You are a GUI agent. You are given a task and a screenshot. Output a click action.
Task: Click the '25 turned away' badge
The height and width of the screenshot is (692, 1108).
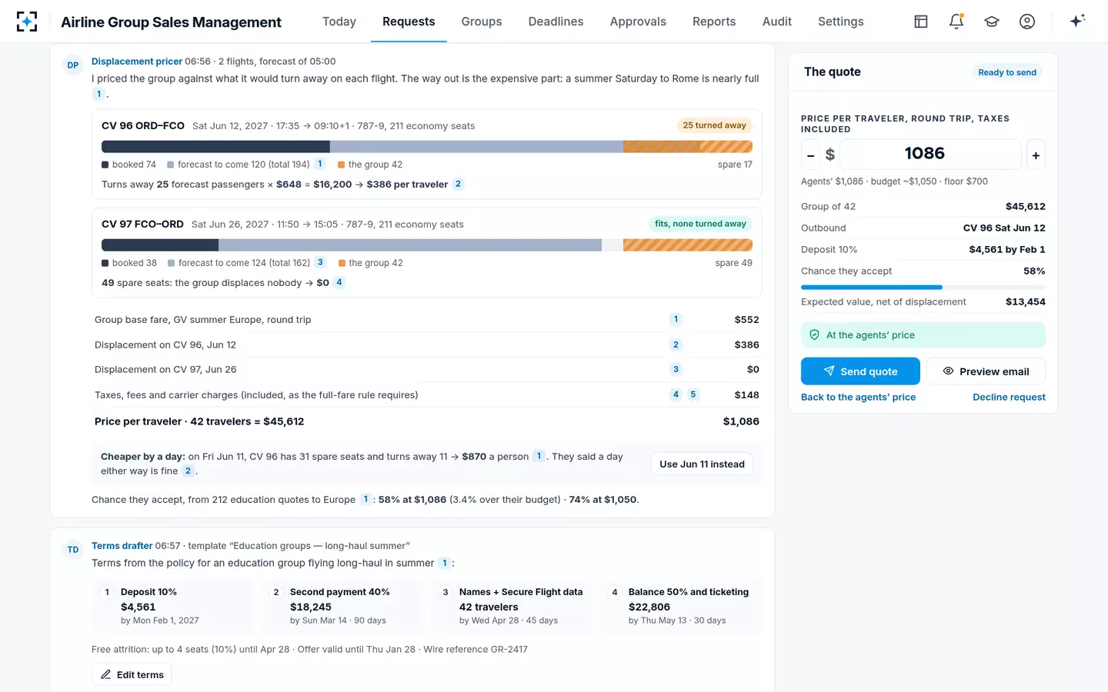click(x=714, y=125)
